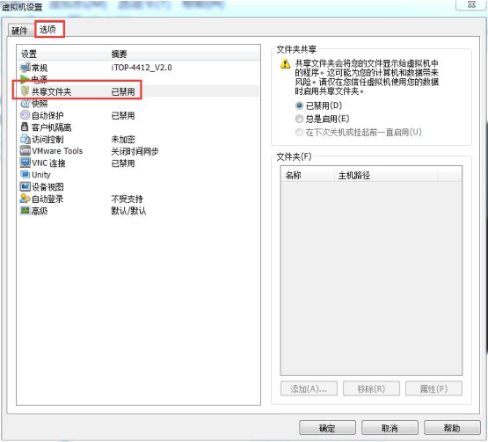Click the 名称 column header
The image size is (488, 442).
pyautogui.click(x=308, y=175)
